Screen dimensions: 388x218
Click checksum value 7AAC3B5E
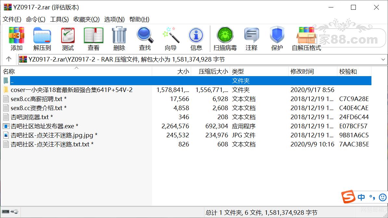tap(354, 144)
